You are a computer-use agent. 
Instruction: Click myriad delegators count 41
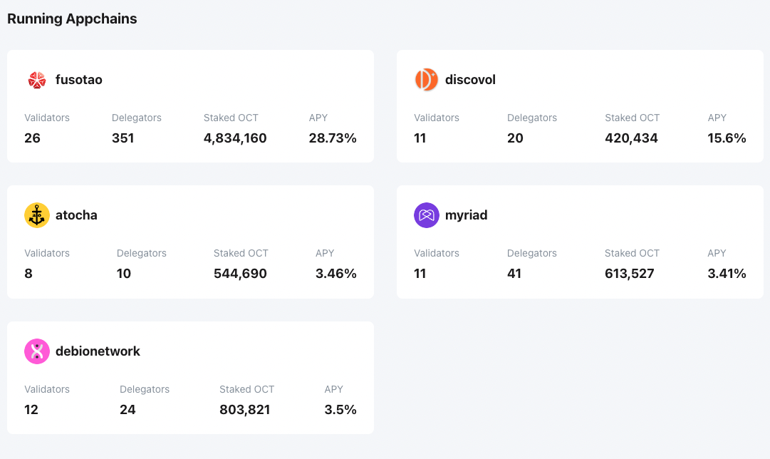(x=514, y=274)
